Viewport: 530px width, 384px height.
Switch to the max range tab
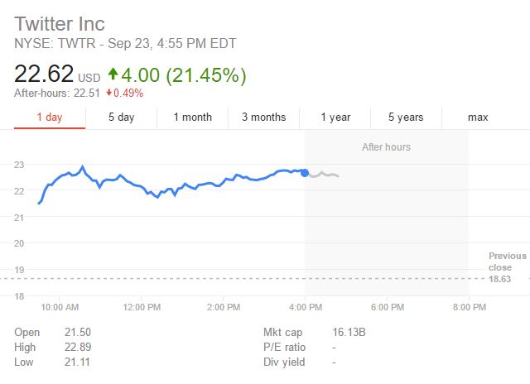click(x=478, y=118)
